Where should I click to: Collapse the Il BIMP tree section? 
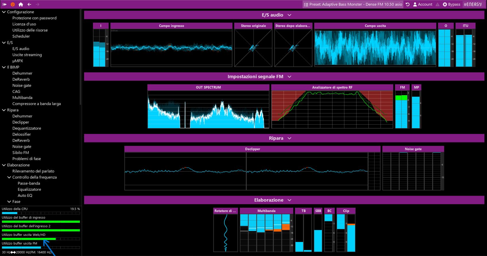coord(4,67)
